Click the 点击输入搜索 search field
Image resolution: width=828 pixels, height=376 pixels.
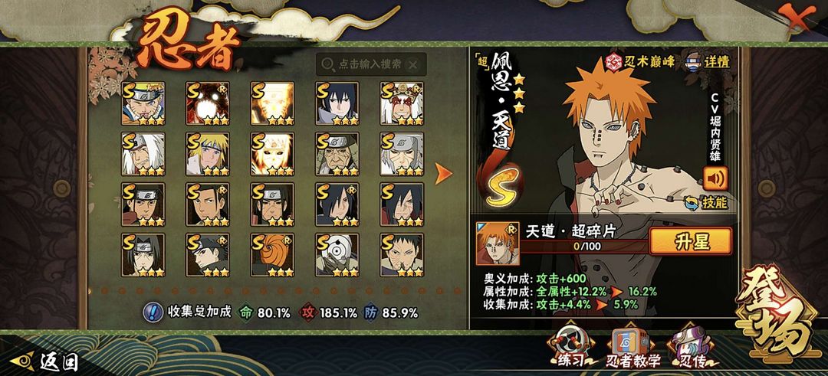(371, 65)
